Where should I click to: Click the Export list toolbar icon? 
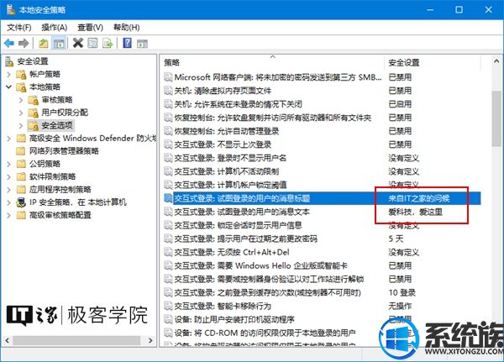tap(108, 43)
